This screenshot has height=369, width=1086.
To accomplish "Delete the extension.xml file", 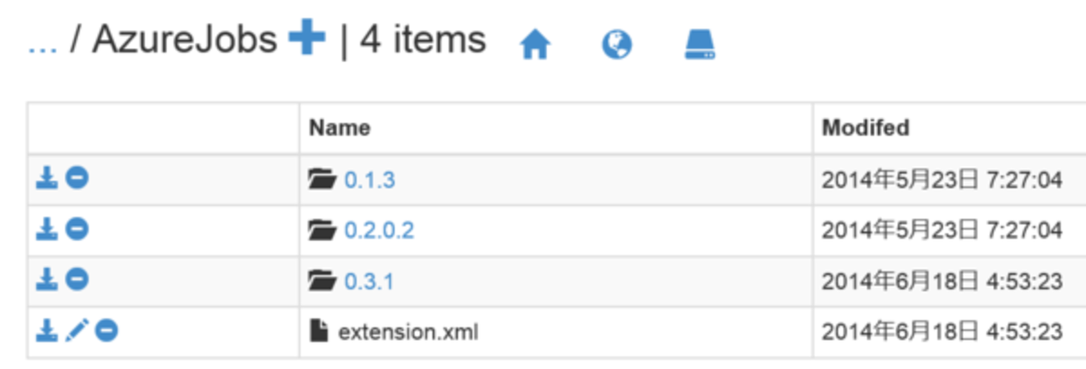I will click(106, 331).
